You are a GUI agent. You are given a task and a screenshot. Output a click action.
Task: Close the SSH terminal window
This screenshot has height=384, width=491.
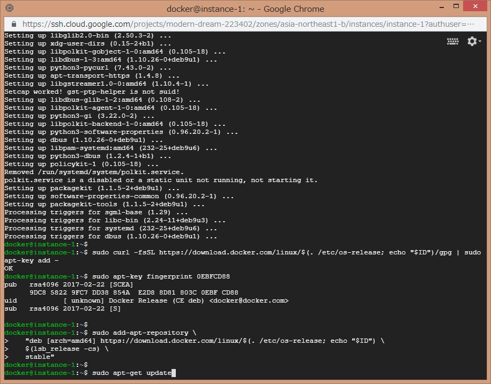tap(475, 6)
